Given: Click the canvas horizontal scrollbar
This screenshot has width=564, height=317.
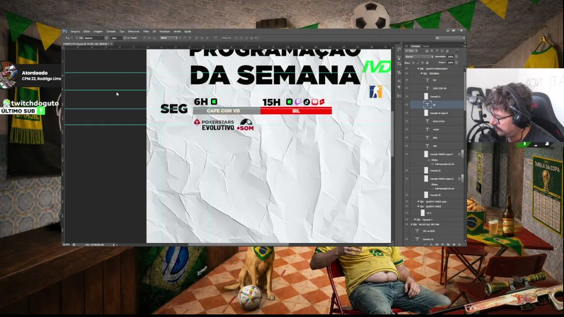Looking at the screenshot, I should [x=238, y=245].
